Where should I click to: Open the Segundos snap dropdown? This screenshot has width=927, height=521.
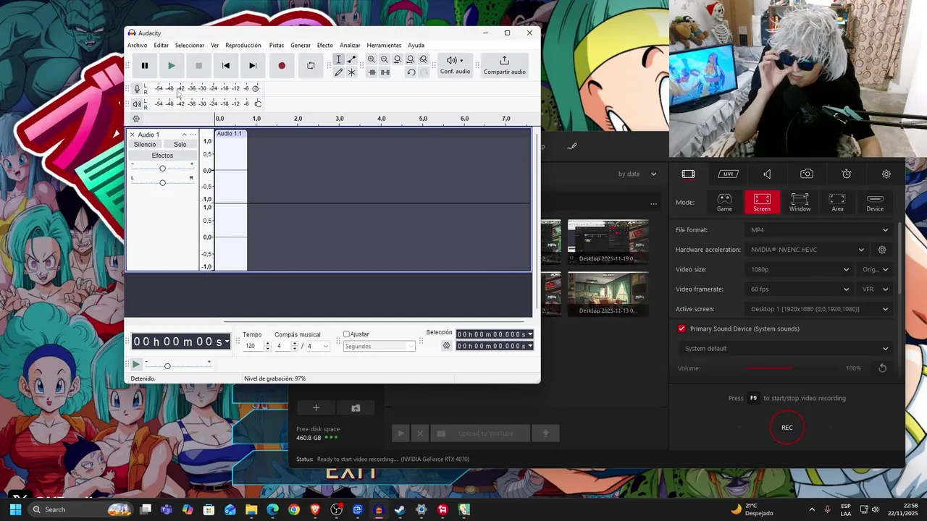[x=379, y=347]
